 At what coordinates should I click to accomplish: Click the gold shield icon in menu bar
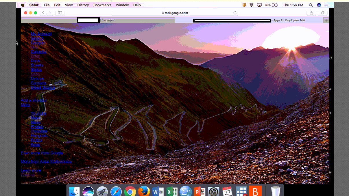[244, 5]
